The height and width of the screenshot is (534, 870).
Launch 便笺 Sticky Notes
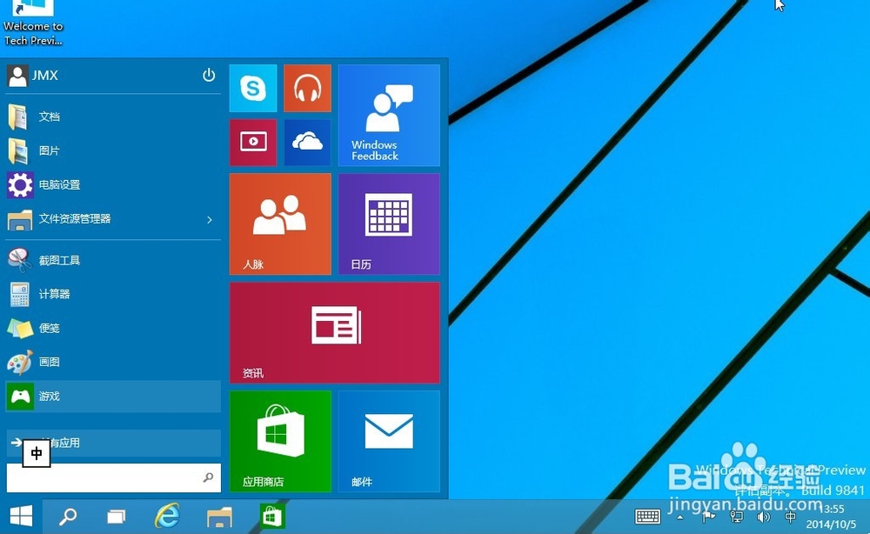click(x=113, y=328)
